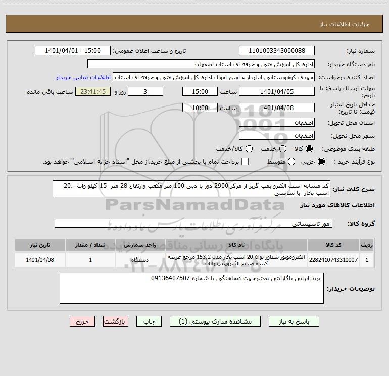
Task: Select the جزیی purchase type radio
Action: [x=321, y=162]
